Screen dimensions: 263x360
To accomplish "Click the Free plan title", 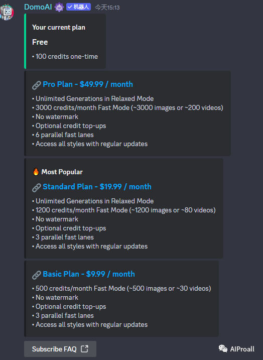I will [x=40, y=42].
